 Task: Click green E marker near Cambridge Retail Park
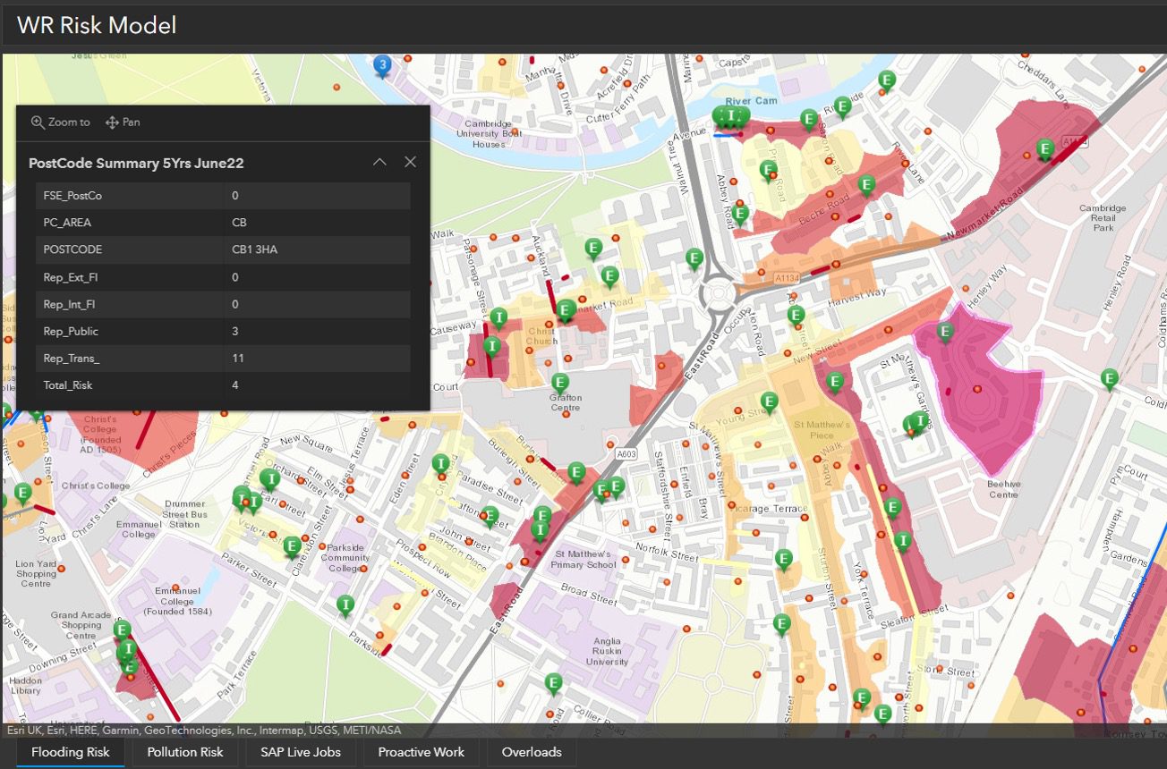[1043, 148]
